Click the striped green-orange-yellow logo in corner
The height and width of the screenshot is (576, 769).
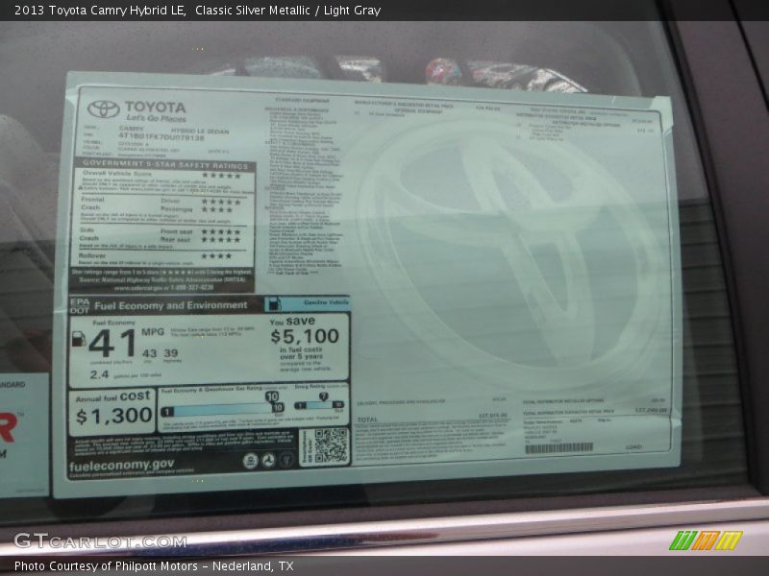pyautogui.click(x=706, y=540)
